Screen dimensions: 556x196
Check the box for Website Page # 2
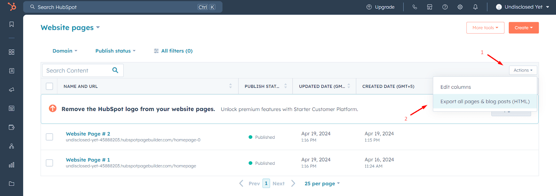point(49,137)
